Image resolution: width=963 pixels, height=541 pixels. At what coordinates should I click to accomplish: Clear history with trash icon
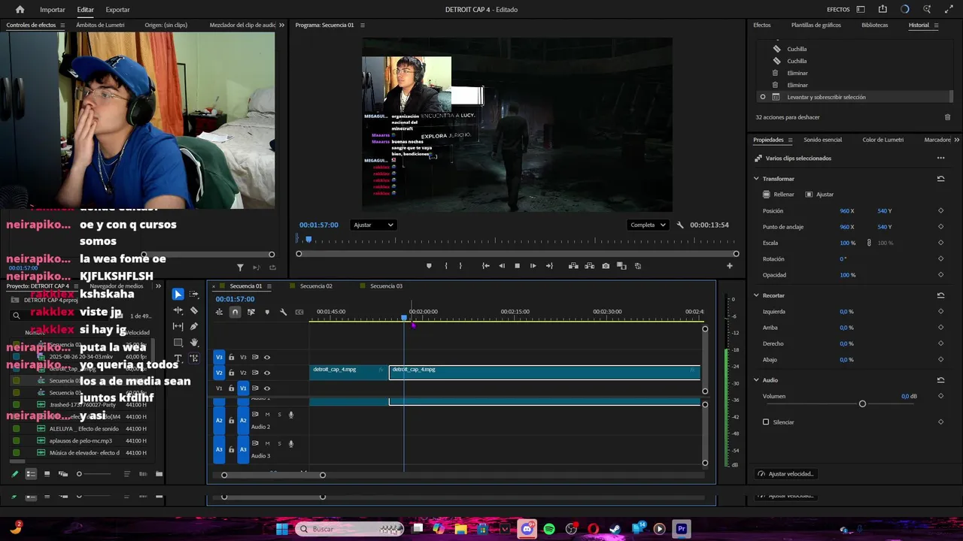click(947, 117)
